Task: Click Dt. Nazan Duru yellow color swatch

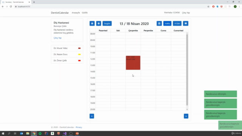Action: pos(79,54)
